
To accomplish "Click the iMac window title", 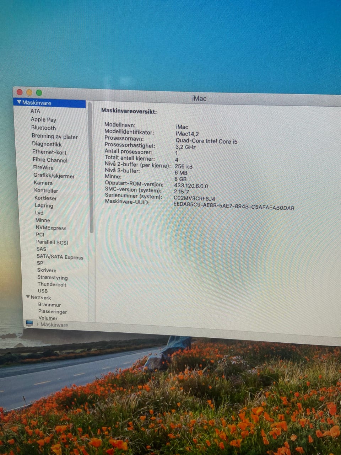I will 199,98.
